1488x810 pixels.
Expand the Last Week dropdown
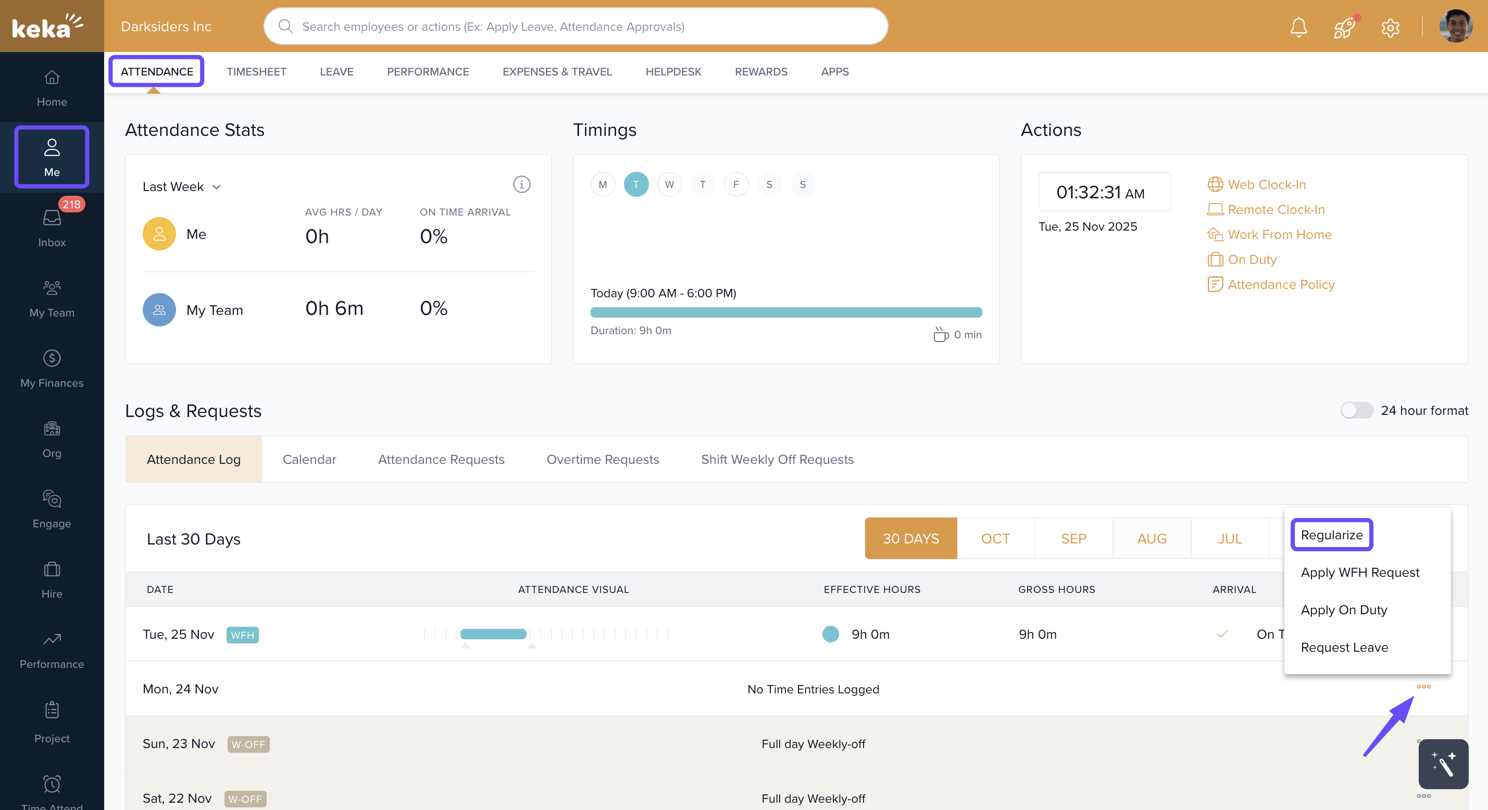(181, 186)
